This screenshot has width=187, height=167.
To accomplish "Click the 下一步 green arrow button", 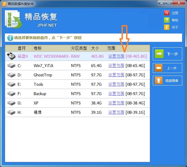I will pos(167,54).
